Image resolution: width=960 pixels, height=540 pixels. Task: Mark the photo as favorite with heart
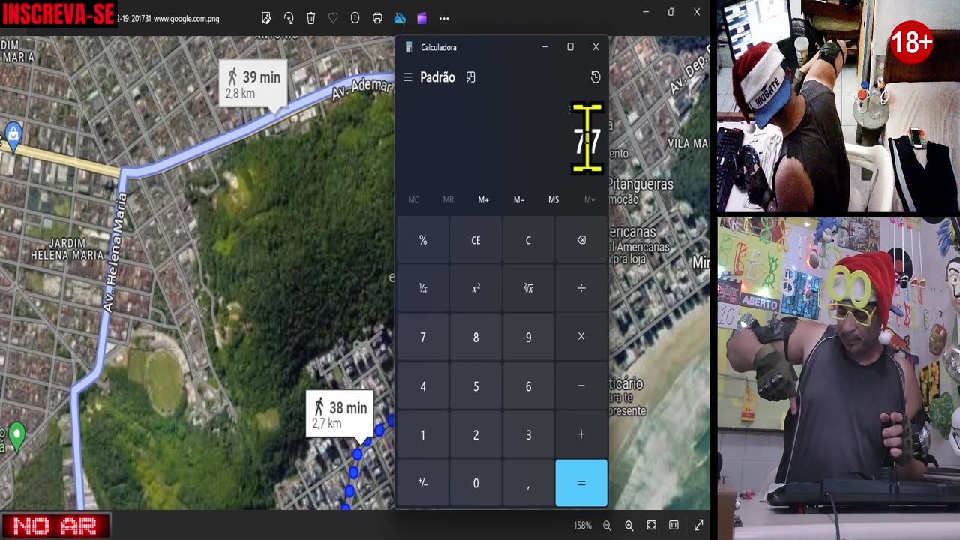click(333, 18)
